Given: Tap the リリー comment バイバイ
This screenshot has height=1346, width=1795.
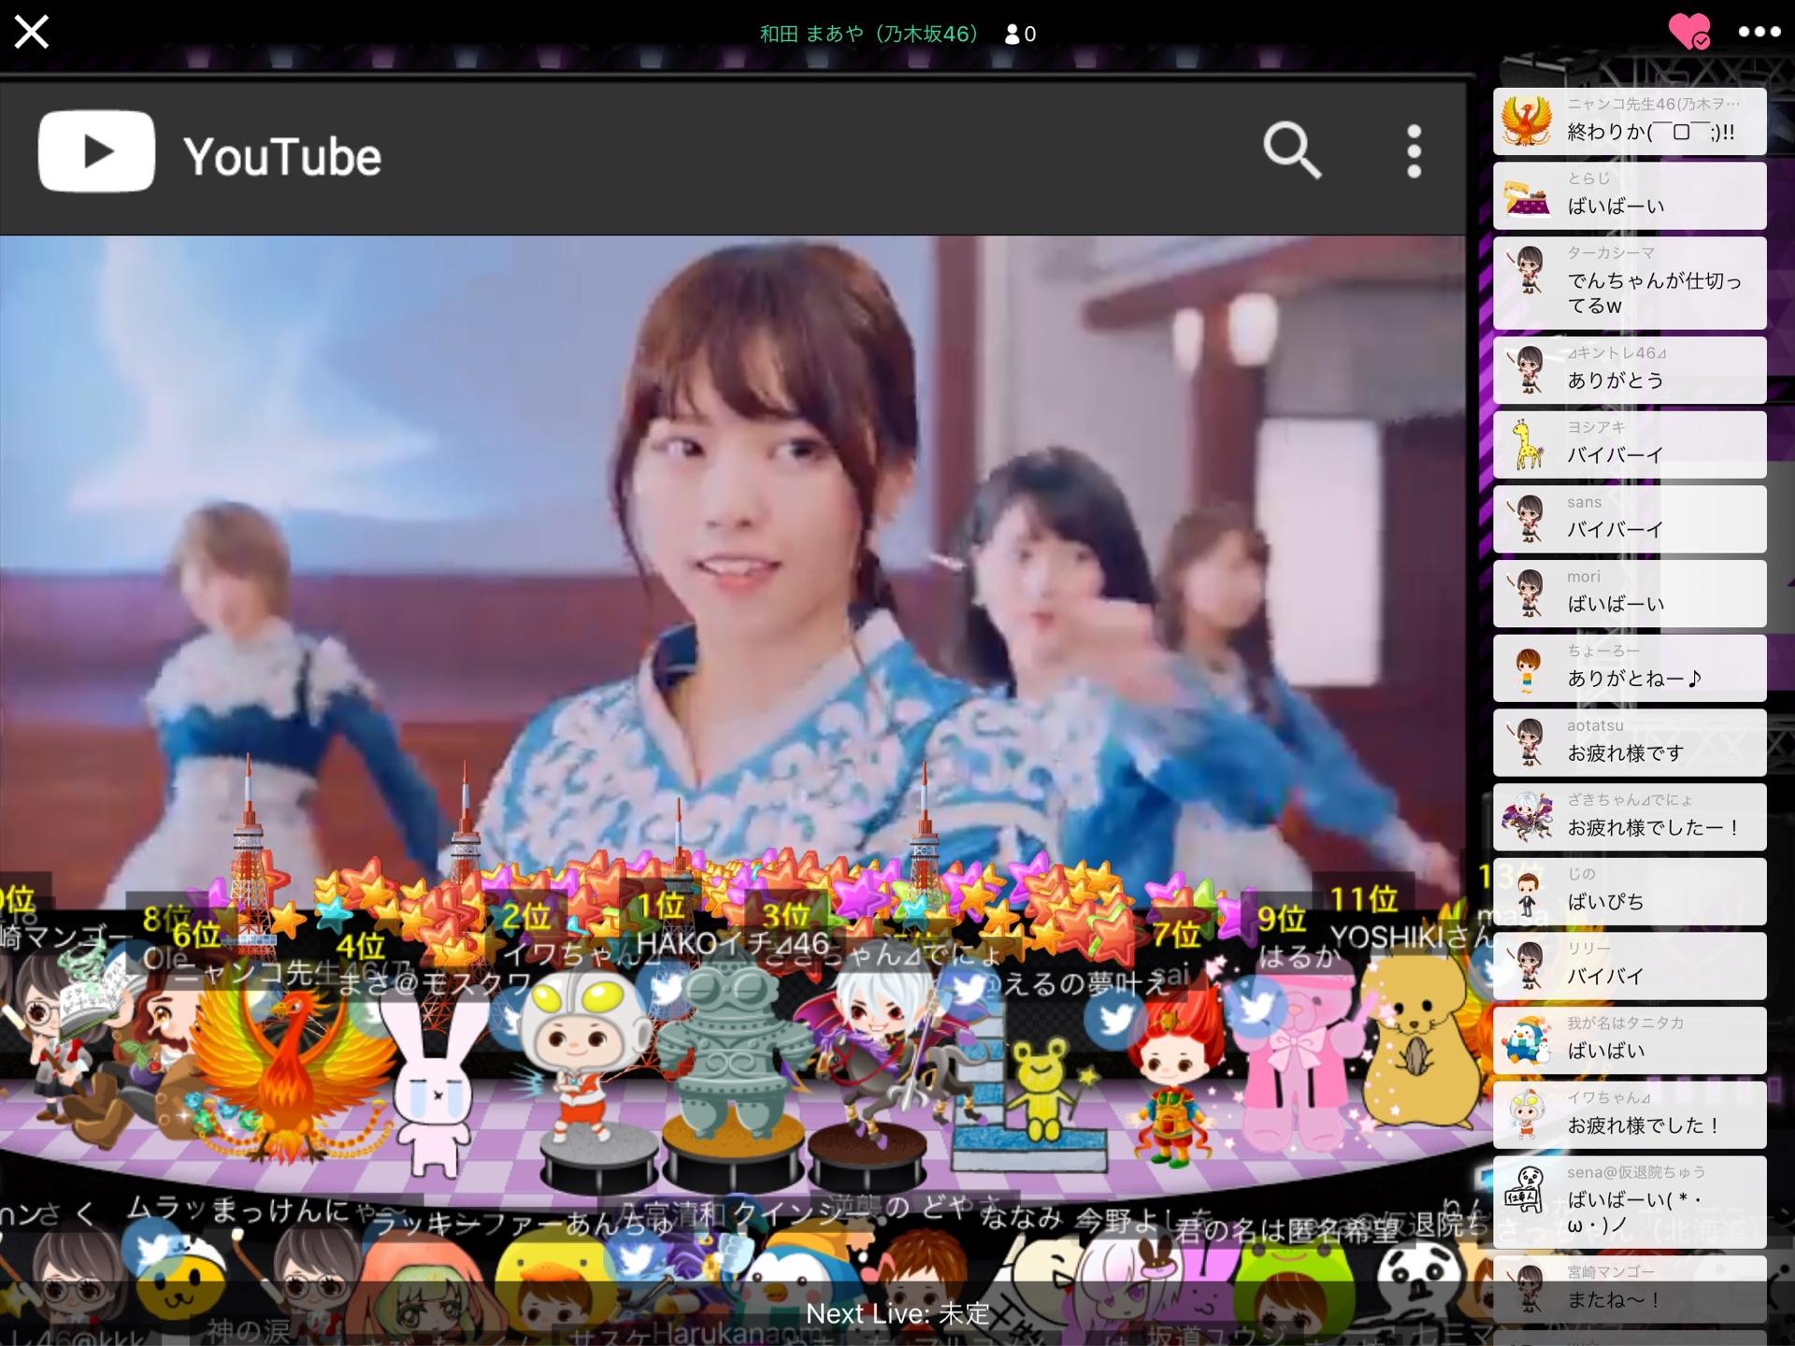Looking at the screenshot, I should pos(1629,966).
